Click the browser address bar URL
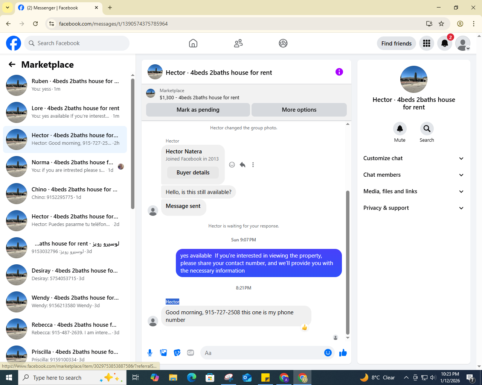 point(113,24)
